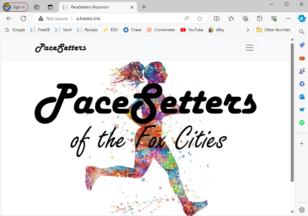
Task: Open the sidebar Search icon
Action: (302, 31)
